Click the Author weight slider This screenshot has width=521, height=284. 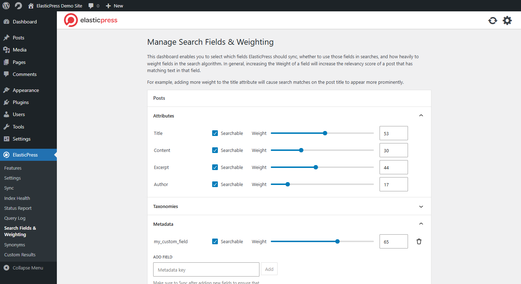[322, 184]
